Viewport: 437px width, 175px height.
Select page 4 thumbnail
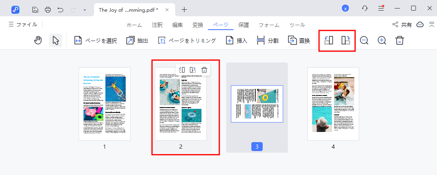[333, 104]
